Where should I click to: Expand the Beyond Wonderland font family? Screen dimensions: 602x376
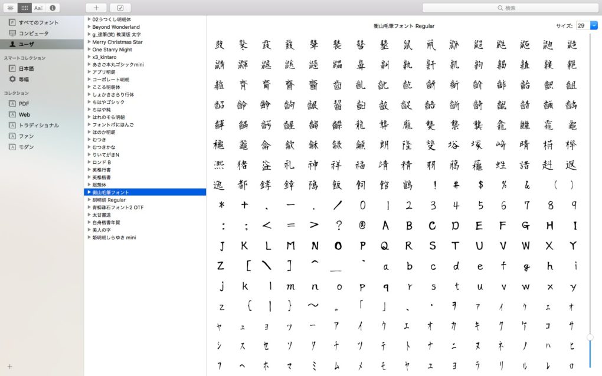tap(89, 27)
